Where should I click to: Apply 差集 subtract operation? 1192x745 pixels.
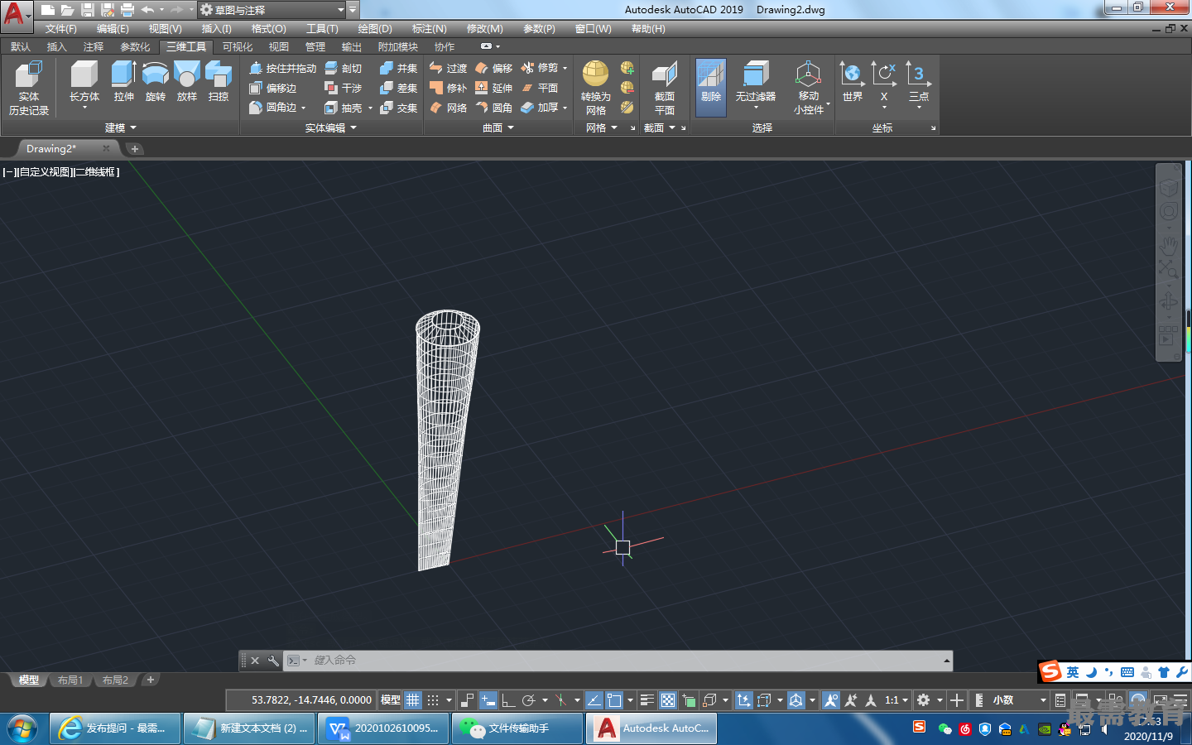point(398,88)
